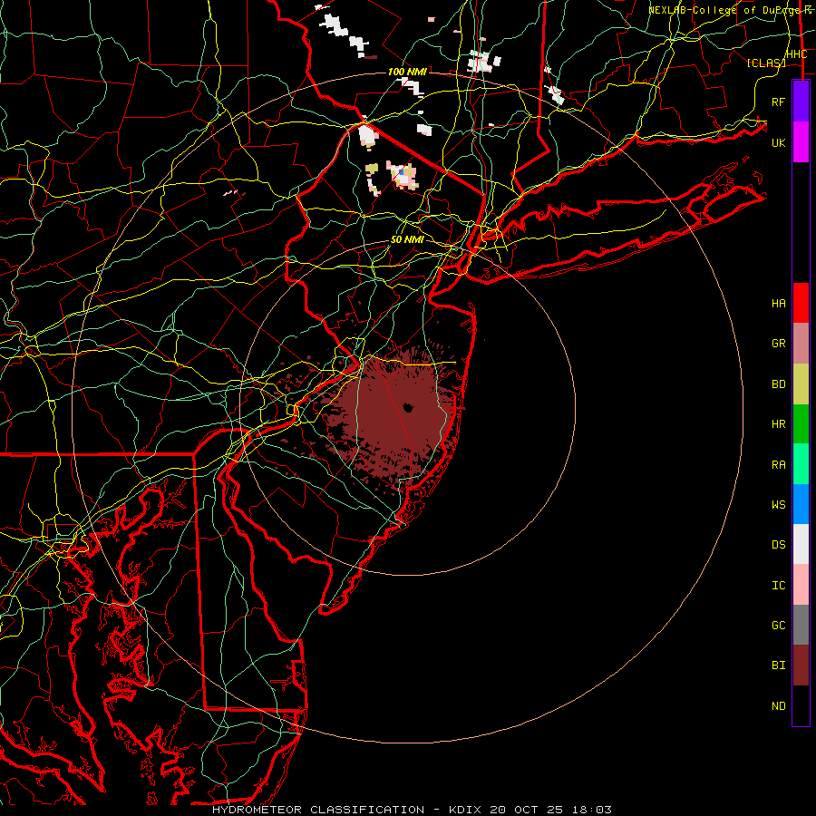The height and width of the screenshot is (816, 816).
Task: Click the HA red legend color swatch
Action: click(x=801, y=303)
